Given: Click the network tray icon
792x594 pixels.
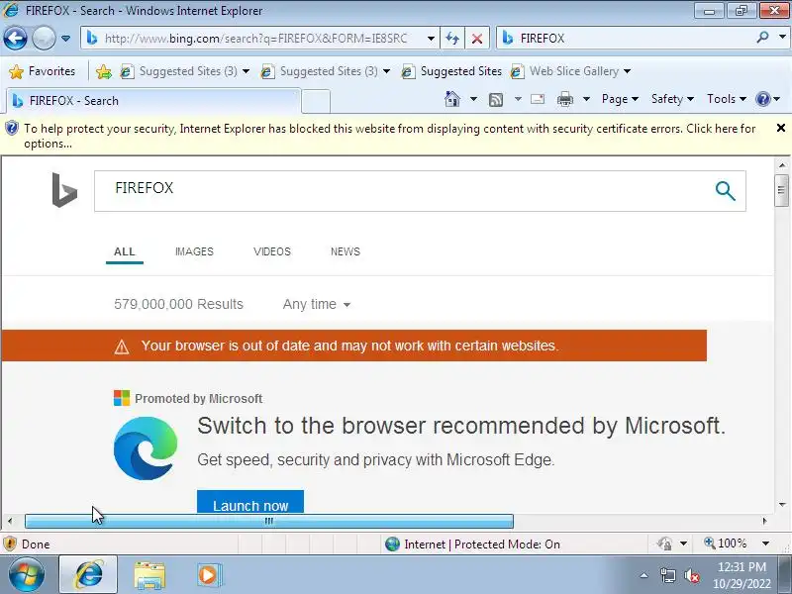Looking at the screenshot, I should click(x=667, y=575).
